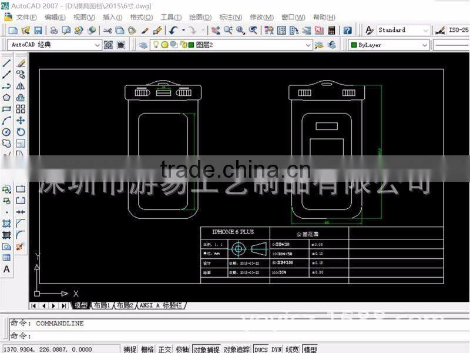Click the 模型 button in status bar
Viewport: 470px width, 353px height.
pos(310,349)
